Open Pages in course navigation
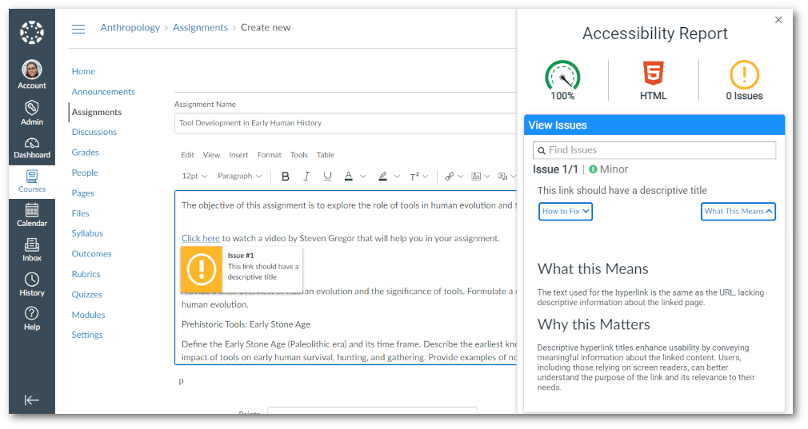 83,193
